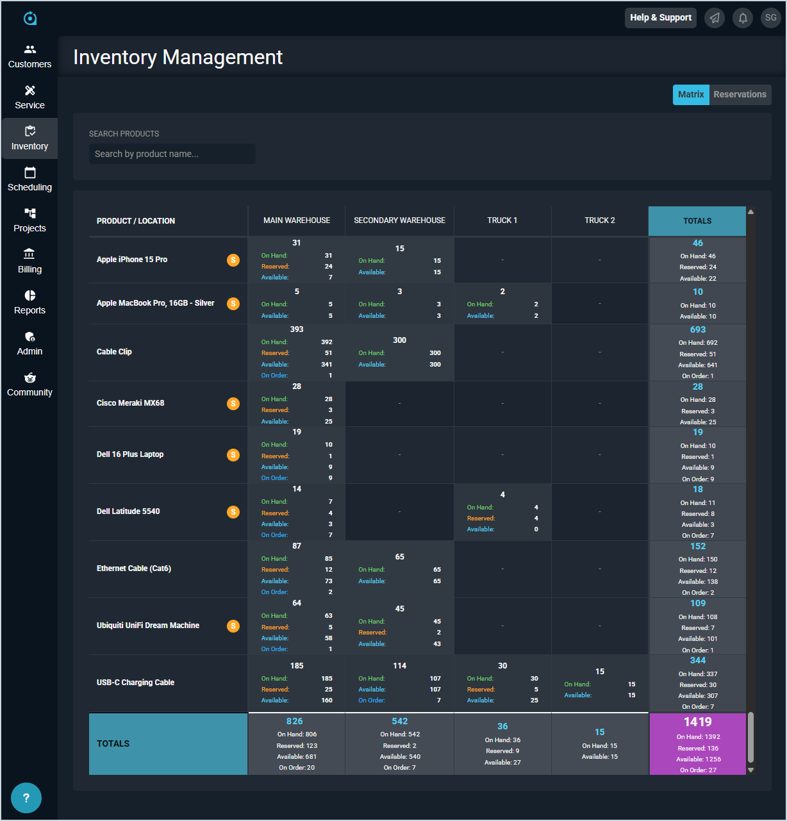Open the SG user avatar menu
787x821 pixels.
click(770, 18)
